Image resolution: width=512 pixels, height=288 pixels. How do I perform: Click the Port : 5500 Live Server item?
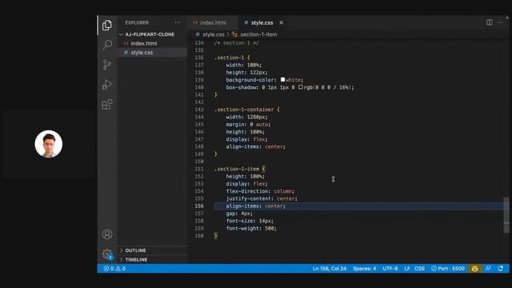click(x=448, y=269)
